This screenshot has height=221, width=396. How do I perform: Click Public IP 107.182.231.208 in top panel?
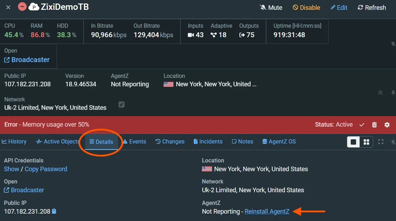pyautogui.click(x=27, y=84)
